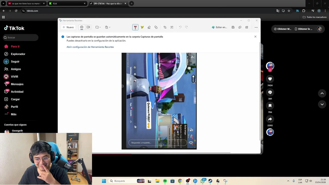
Task: Share the snip
Action: pos(247,27)
